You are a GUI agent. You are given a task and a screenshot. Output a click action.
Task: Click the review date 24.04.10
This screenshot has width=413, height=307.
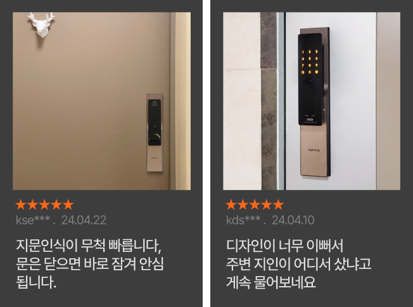pyautogui.click(x=293, y=220)
